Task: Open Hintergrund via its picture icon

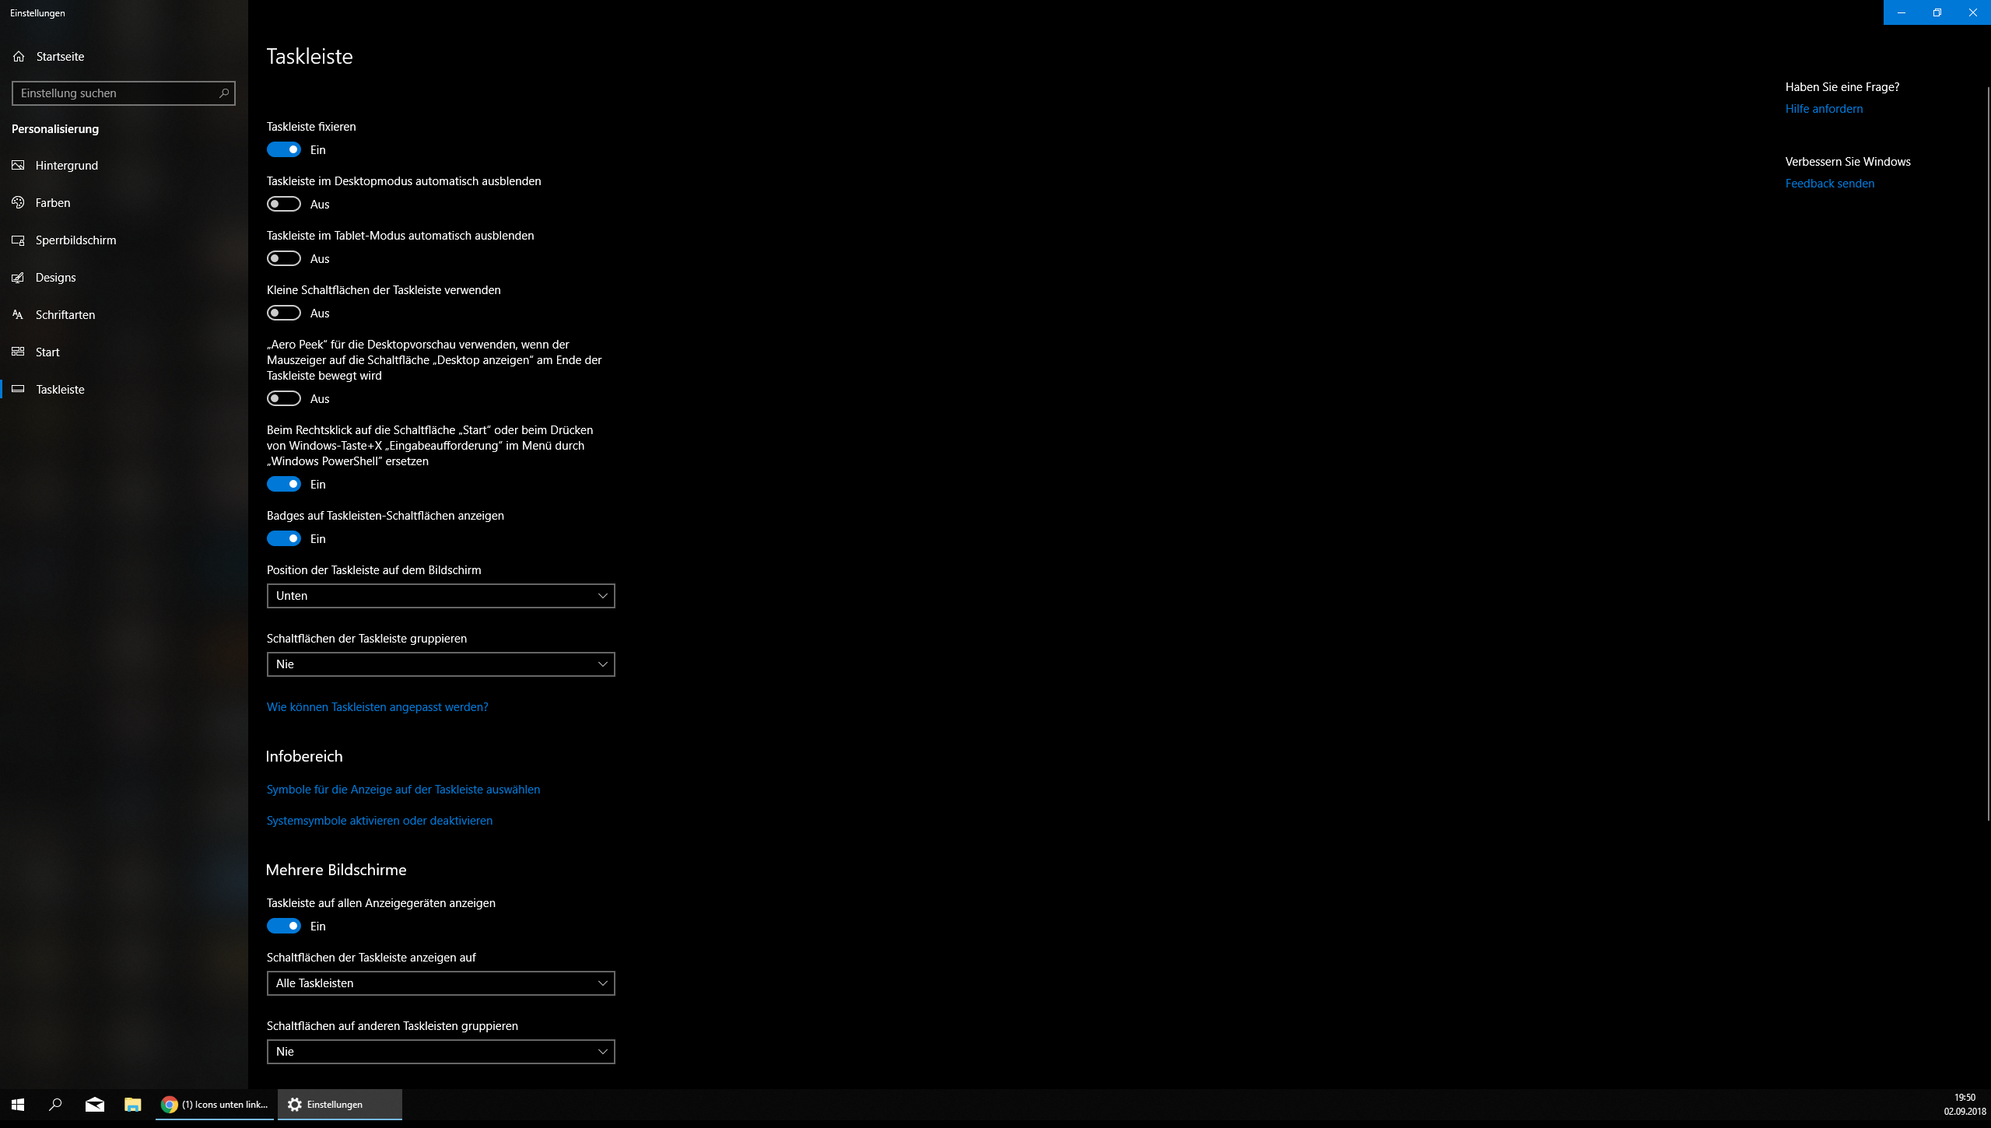Action: tap(19, 165)
